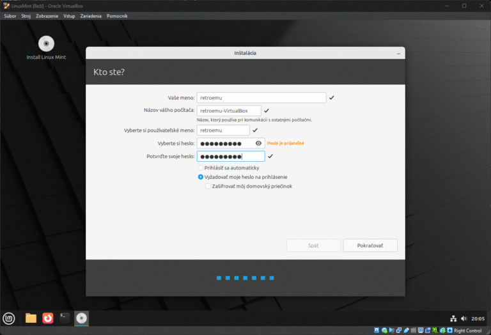The height and width of the screenshot is (335, 491).
Task: Open the Súbor menu
Action: pos(10,16)
